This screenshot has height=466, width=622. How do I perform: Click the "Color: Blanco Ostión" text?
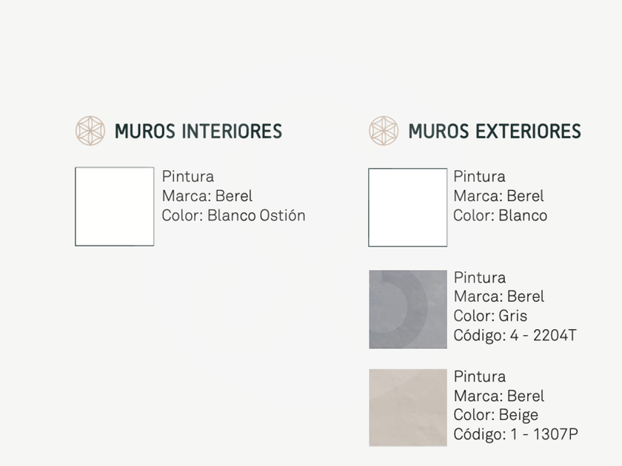233,216
